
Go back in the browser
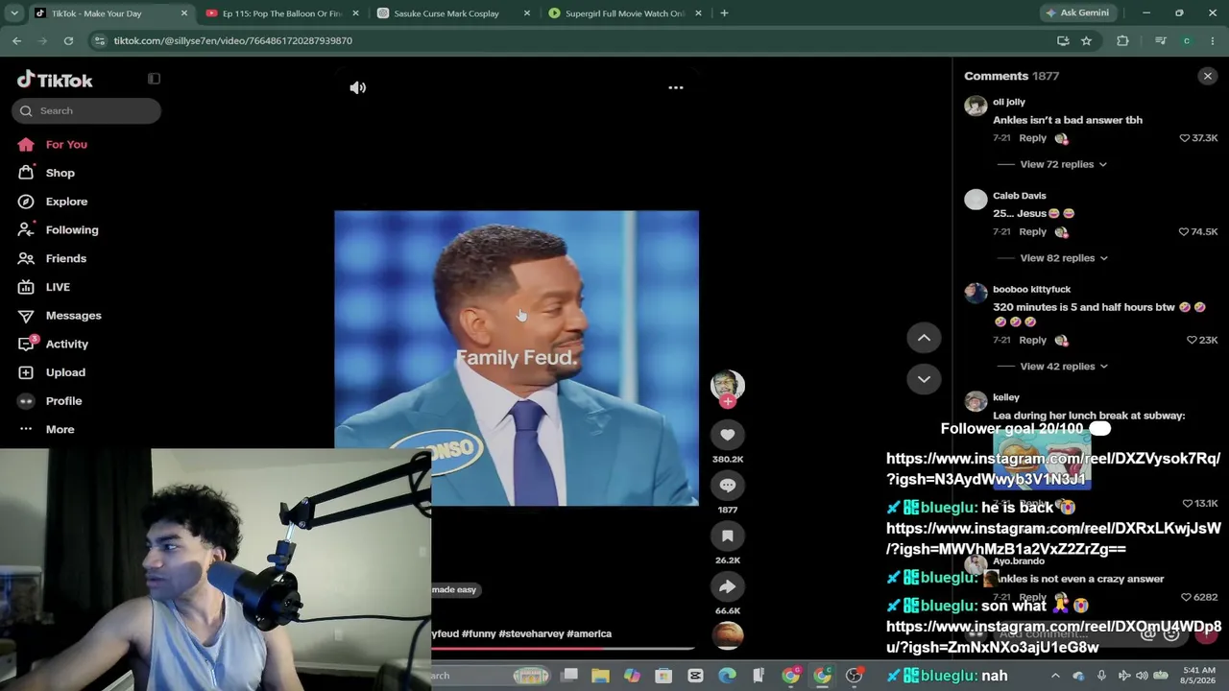(x=17, y=41)
